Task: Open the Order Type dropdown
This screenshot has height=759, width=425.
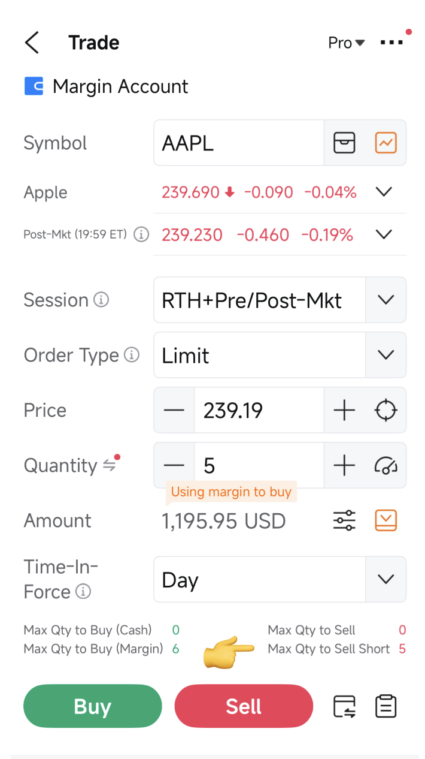Action: click(385, 355)
